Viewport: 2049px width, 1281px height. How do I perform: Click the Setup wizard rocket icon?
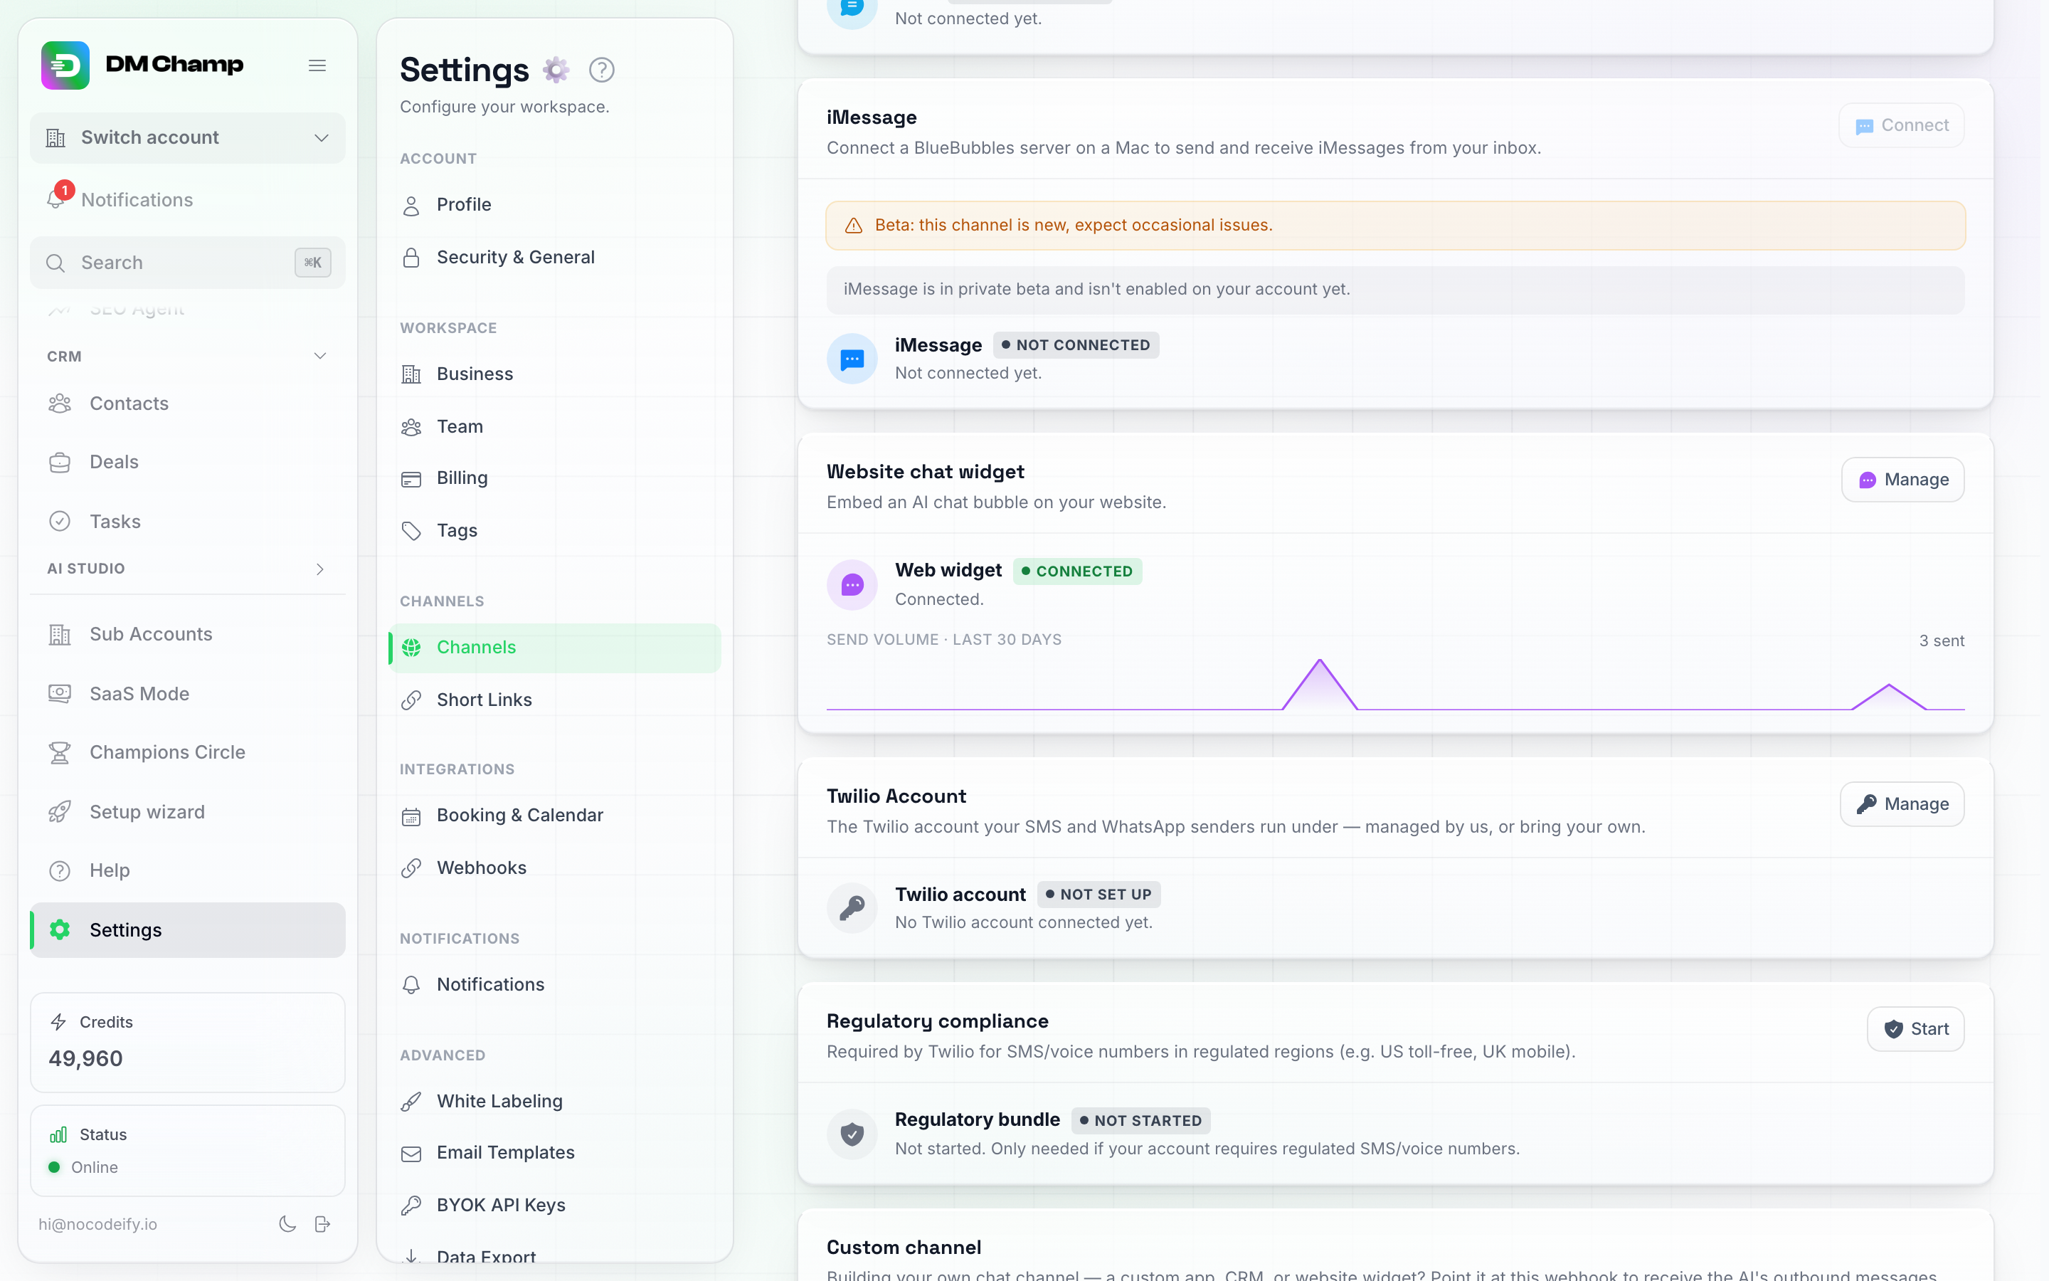pos(59,811)
